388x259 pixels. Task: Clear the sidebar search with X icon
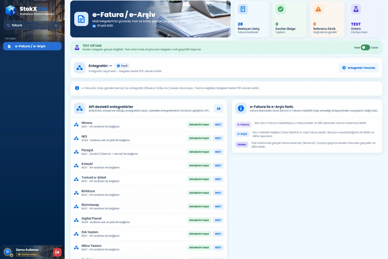pyautogui.click(x=56, y=25)
